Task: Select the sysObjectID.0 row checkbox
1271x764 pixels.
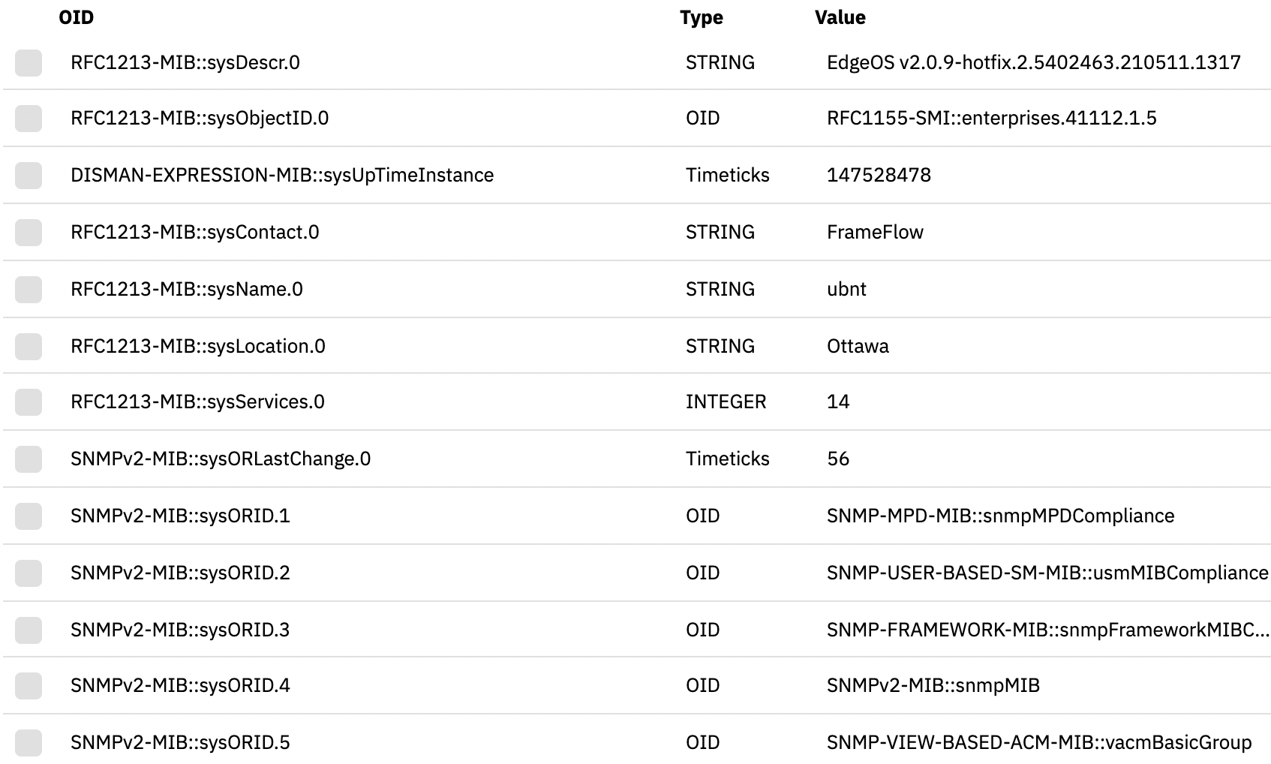Action: pyautogui.click(x=29, y=119)
